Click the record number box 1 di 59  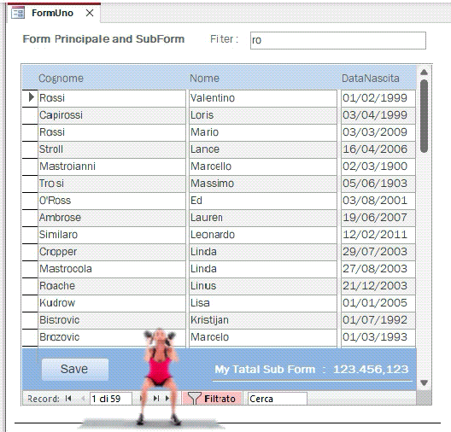coord(111,399)
